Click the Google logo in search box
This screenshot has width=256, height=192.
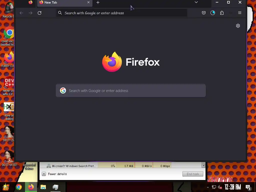pos(63,90)
